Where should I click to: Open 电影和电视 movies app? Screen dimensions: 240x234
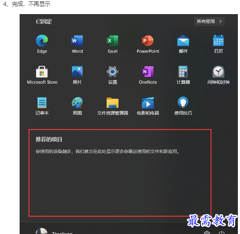[x=148, y=106]
